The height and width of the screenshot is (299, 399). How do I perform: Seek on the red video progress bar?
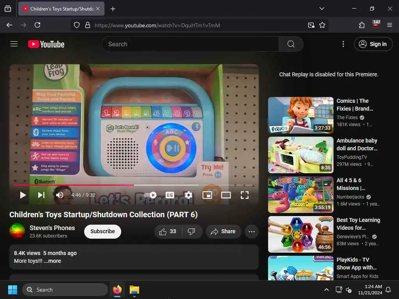[134, 185]
